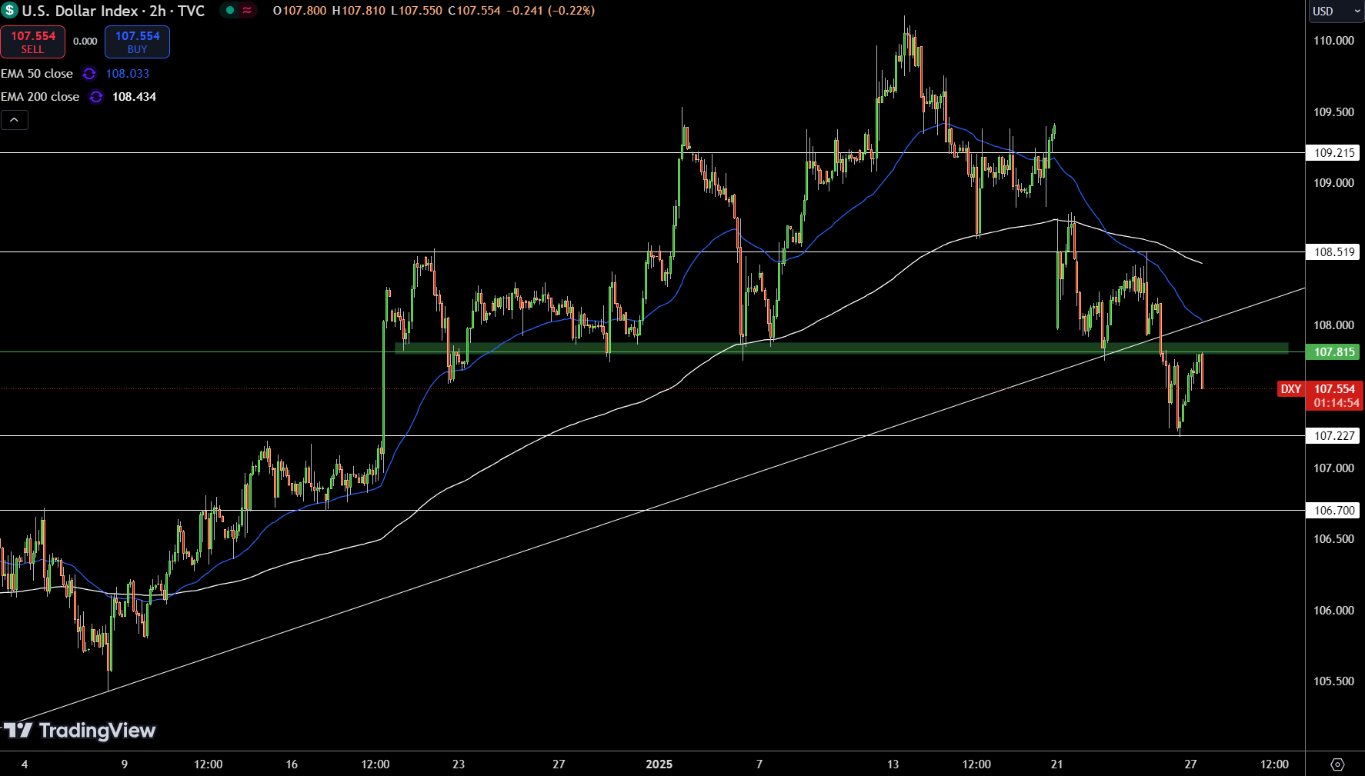Click the 105.500 price scale label
The height and width of the screenshot is (776, 1365).
(x=1333, y=681)
